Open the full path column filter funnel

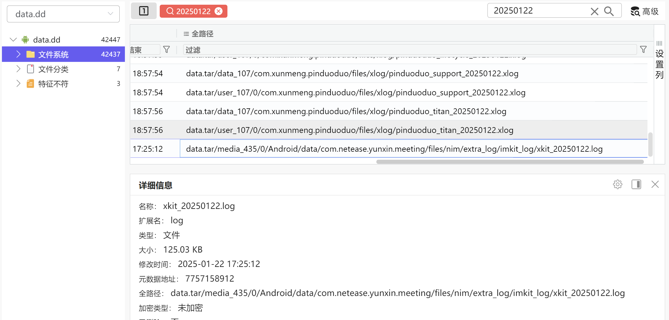tap(643, 49)
